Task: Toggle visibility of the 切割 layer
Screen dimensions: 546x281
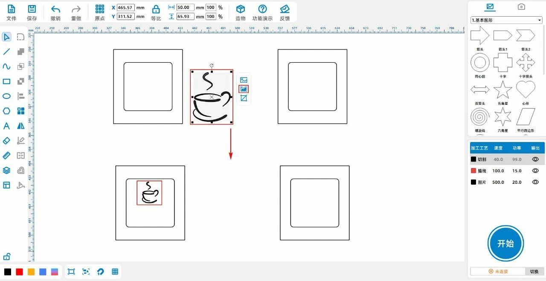Action: click(535, 159)
